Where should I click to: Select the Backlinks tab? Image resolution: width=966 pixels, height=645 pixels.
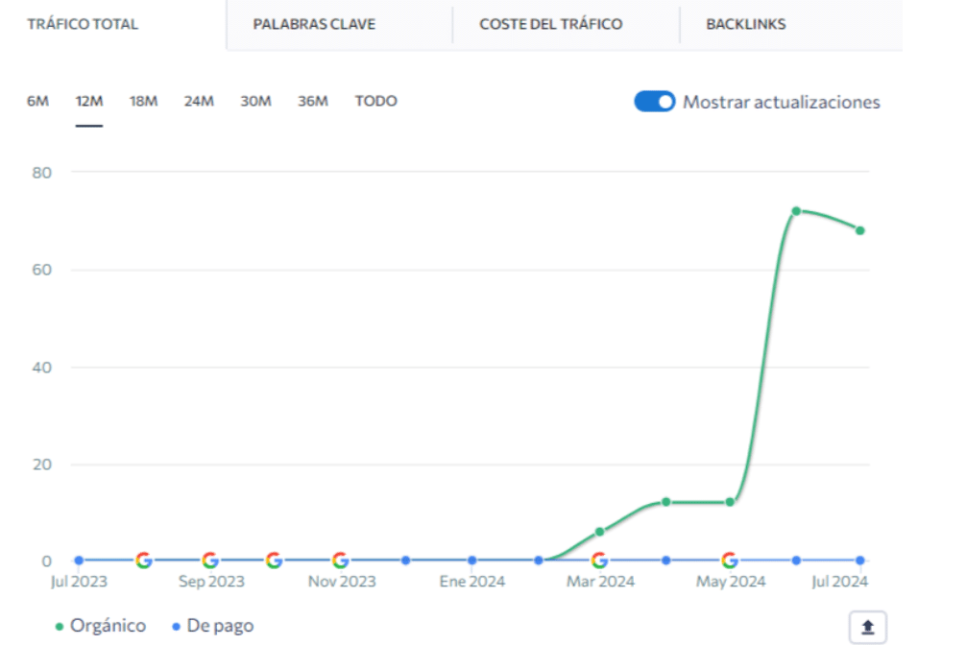click(745, 24)
